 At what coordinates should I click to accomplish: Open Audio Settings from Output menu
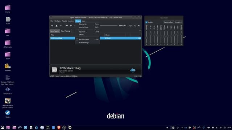(x=87, y=43)
